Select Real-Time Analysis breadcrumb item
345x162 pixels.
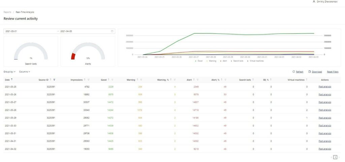(25, 12)
